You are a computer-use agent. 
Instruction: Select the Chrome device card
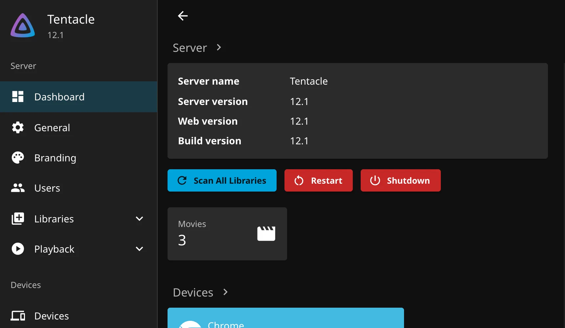286,318
